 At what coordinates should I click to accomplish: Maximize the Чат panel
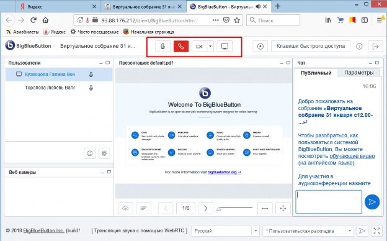coord(377,63)
